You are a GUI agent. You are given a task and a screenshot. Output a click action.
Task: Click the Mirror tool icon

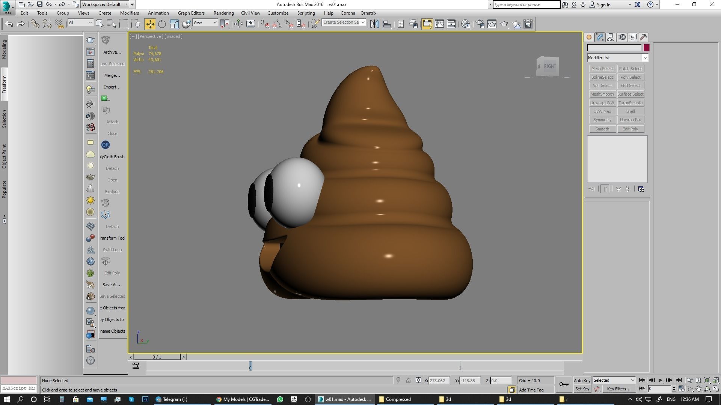coord(374,24)
